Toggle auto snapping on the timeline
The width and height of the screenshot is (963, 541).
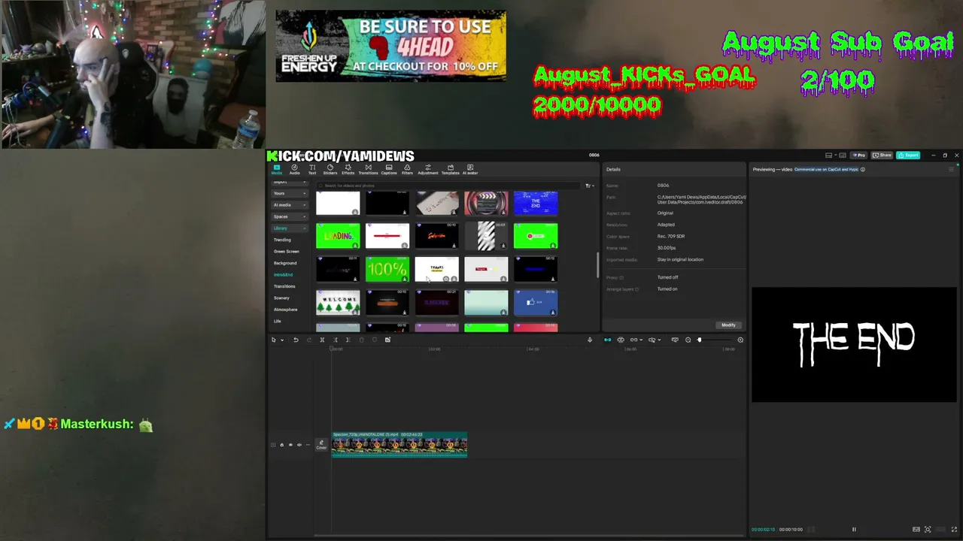(x=621, y=340)
